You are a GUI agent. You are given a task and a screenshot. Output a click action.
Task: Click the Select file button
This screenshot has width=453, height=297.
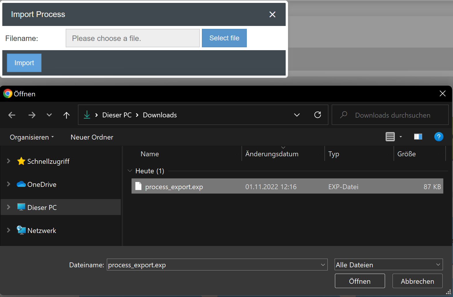point(224,38)
